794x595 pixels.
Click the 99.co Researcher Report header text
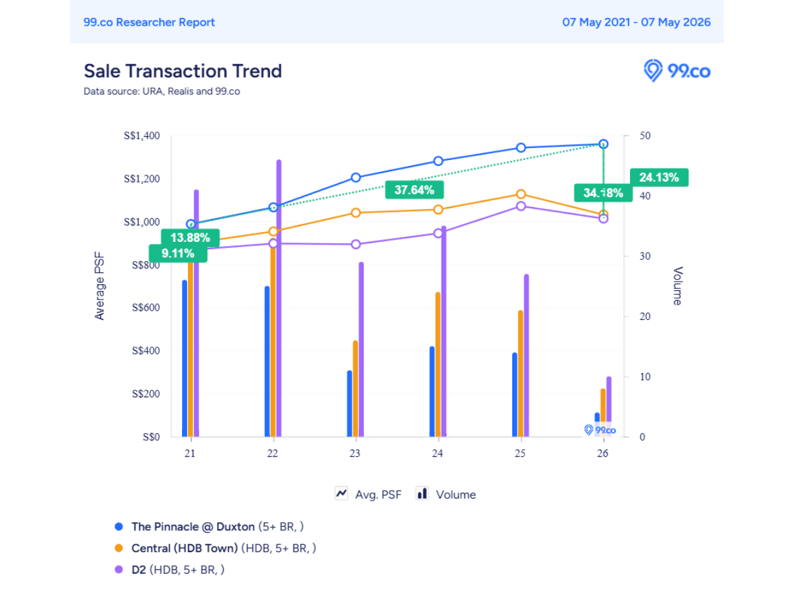pyautogui.click(x=150, y=22)
